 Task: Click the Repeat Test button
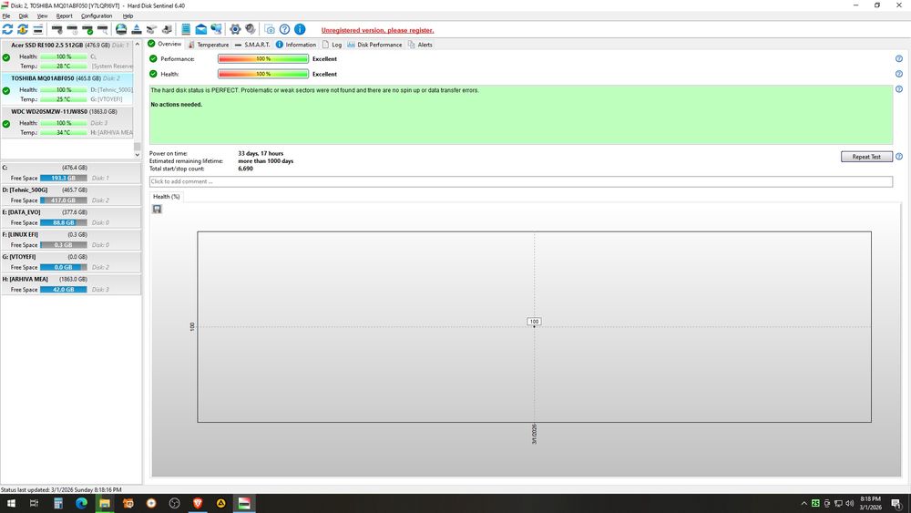866,157
